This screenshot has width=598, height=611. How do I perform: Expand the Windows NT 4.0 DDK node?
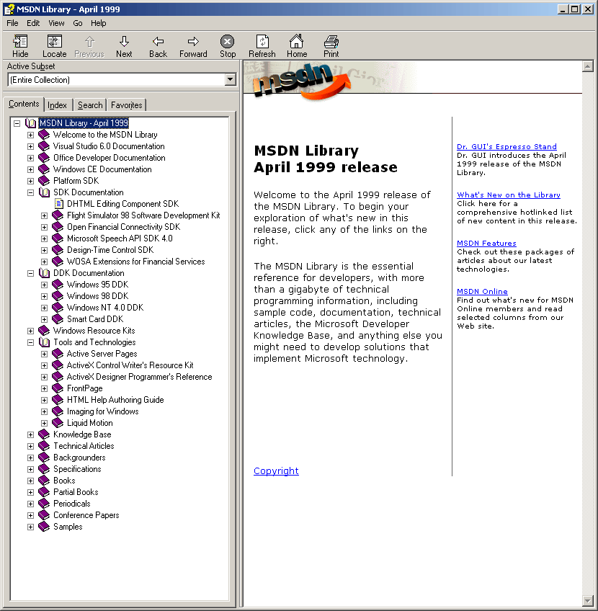coord(45,308)
